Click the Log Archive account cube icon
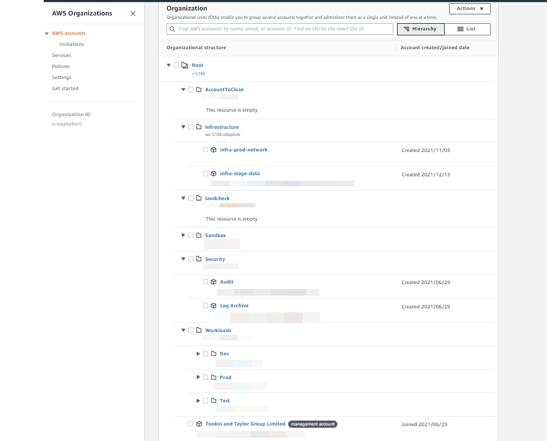Screen dimensions: 547x441 click(213, 306)
